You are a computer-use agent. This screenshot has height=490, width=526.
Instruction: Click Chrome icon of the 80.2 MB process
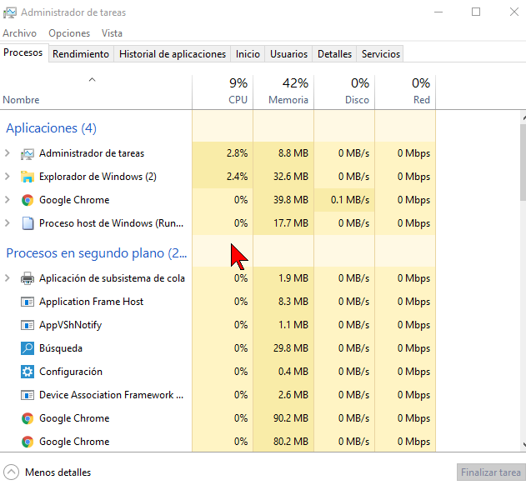pos(28,442)
